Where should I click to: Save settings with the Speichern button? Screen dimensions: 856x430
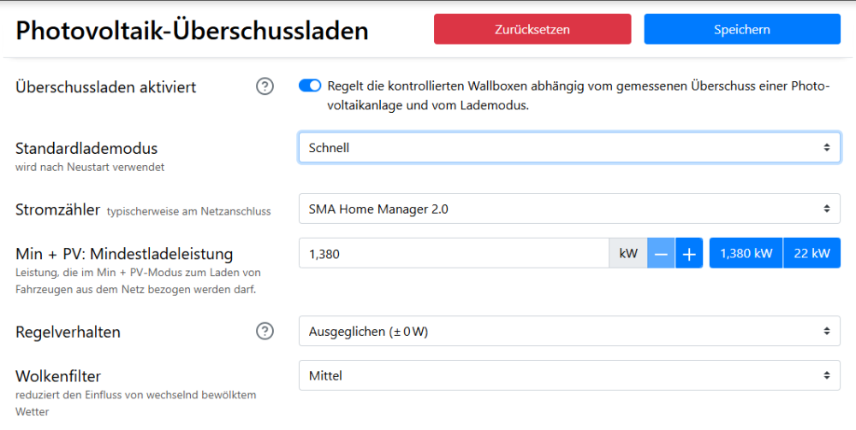[x=741, y=29]
